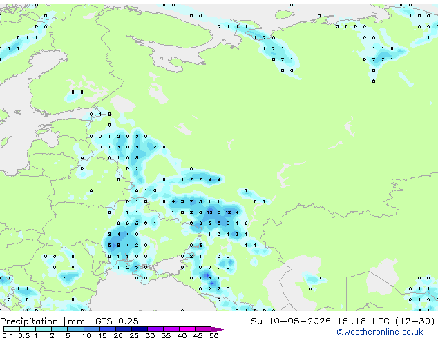Click the 25–30 mm navy legend swatch

click(x=140, y=329)
